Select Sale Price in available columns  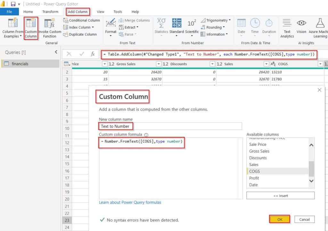pos(258,144)
